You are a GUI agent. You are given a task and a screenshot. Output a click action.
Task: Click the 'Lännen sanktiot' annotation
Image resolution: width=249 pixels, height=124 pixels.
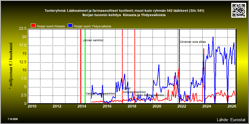coord(93,40)
